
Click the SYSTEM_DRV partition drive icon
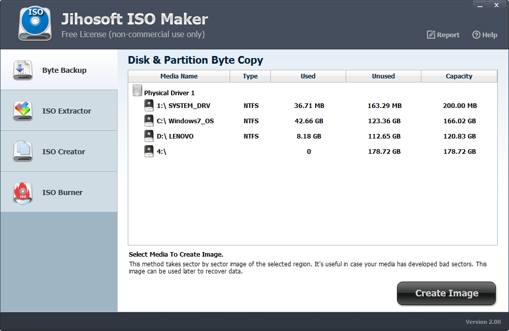point(149,105)
